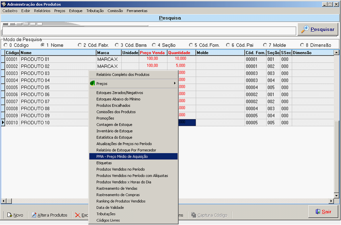Viewport: 341px width, 225px height.
Task: Open the Ferramentas menu
Action: pos(137,11)
